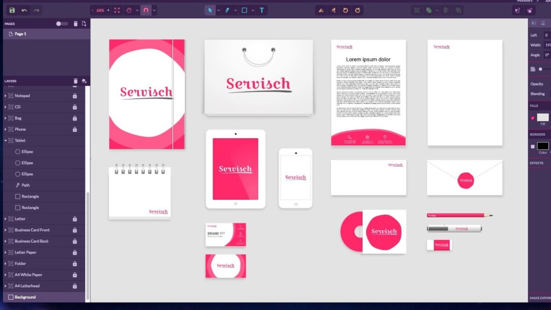The height and width of the screenshot is (310, 551).
Task: Unlock the Phone layer
Action: [75, 129]
